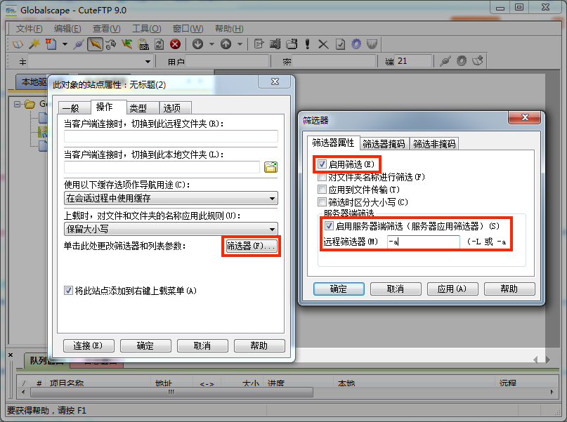This screenshot has height=422, width=567.
Task: Toggle the 启用筛选 checkbox
Action: coord(322,164)
